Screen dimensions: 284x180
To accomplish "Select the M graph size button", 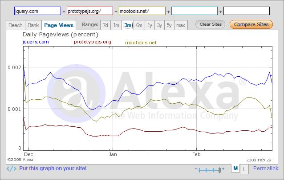I will click(x=235, y=168).
